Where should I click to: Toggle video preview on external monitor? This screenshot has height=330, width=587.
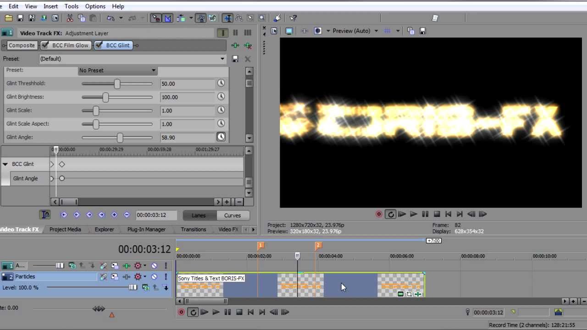(x=289, y=31)
